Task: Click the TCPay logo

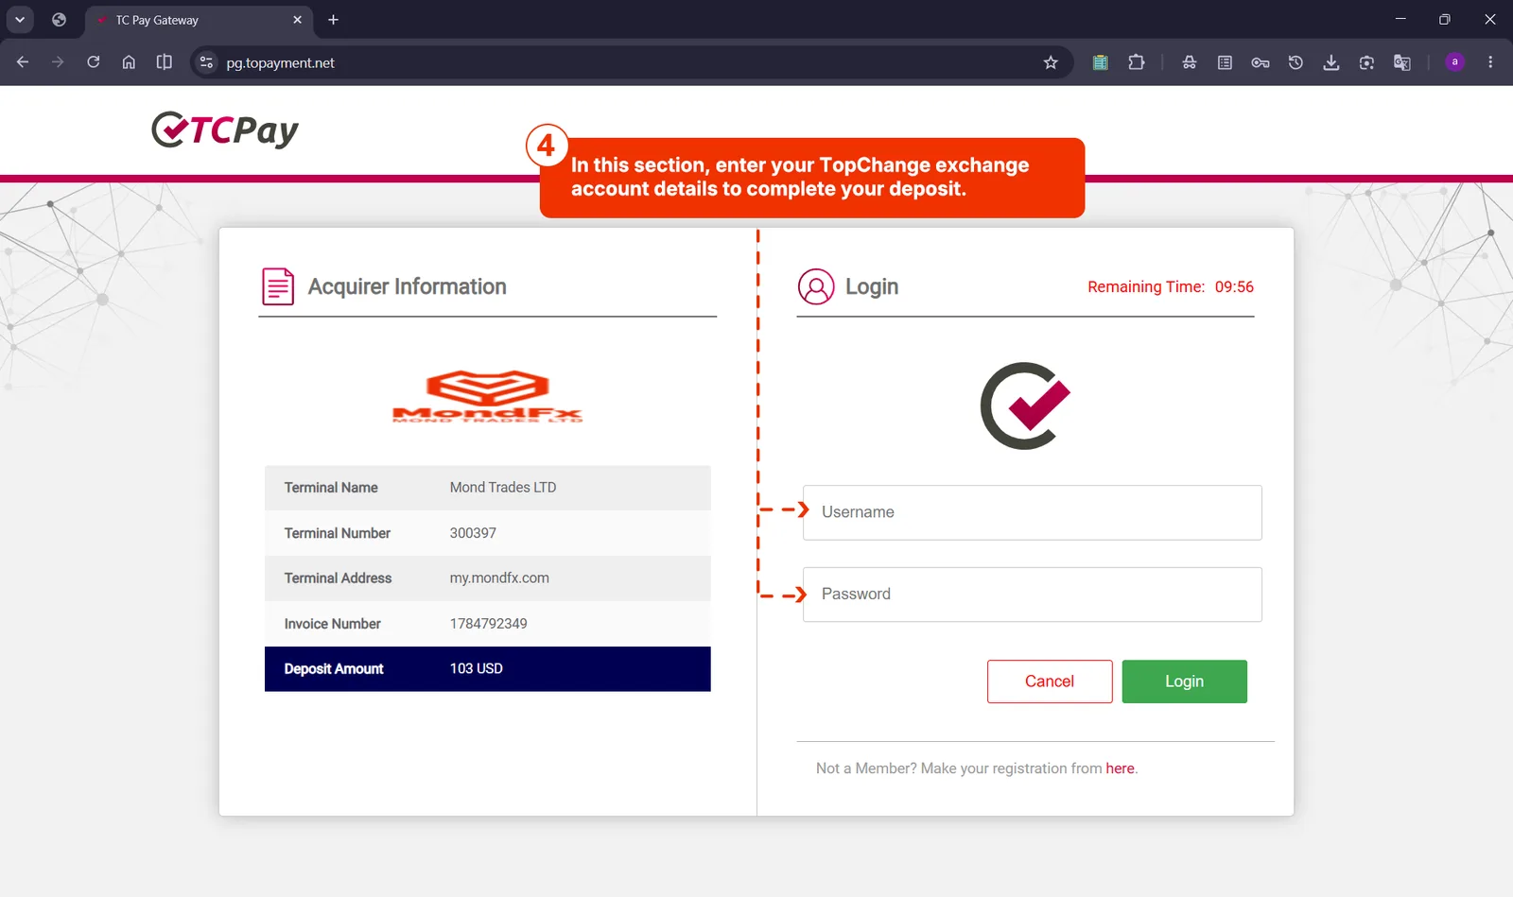Action: 225,129
